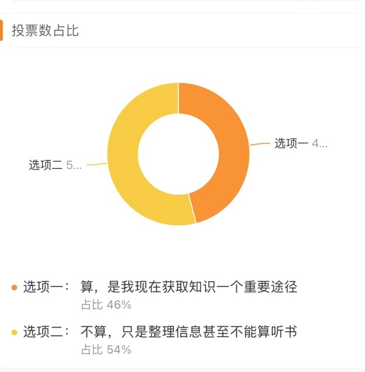Click the 占比 46% text
365x372 pixels.
coord(106,304)
